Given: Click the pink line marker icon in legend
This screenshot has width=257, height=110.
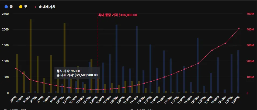Looking at the screenshot, I should [36, 7].
